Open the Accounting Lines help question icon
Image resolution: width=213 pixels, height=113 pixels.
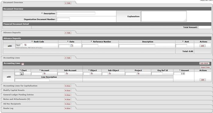23,64
